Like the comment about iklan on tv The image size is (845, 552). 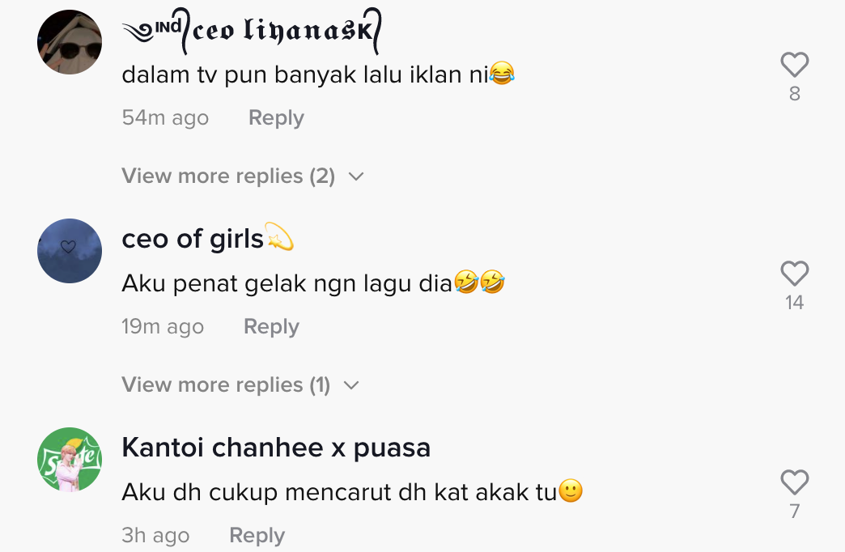pos(794,65)
